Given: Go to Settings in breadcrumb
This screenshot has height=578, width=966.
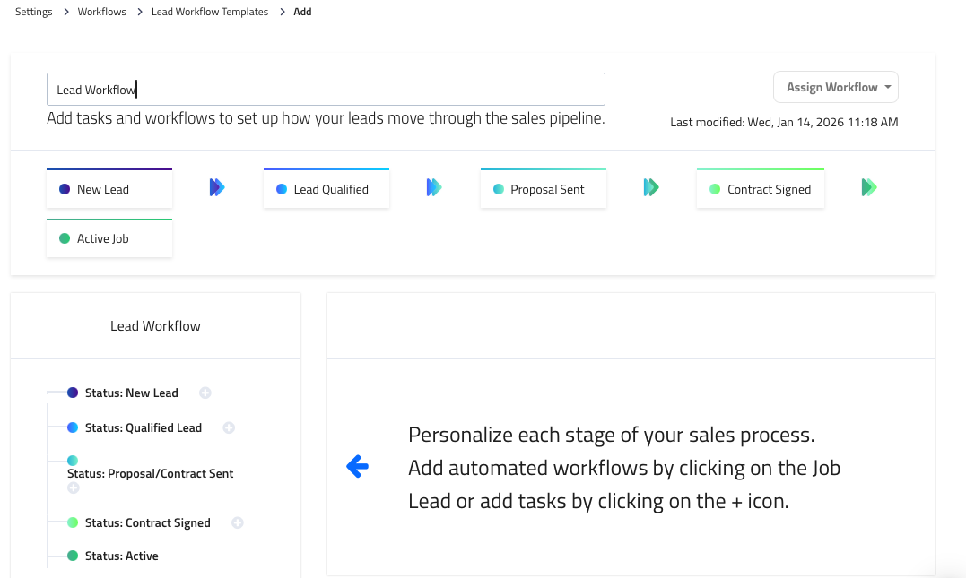Looking at the screenshot, I should [34, 12].
